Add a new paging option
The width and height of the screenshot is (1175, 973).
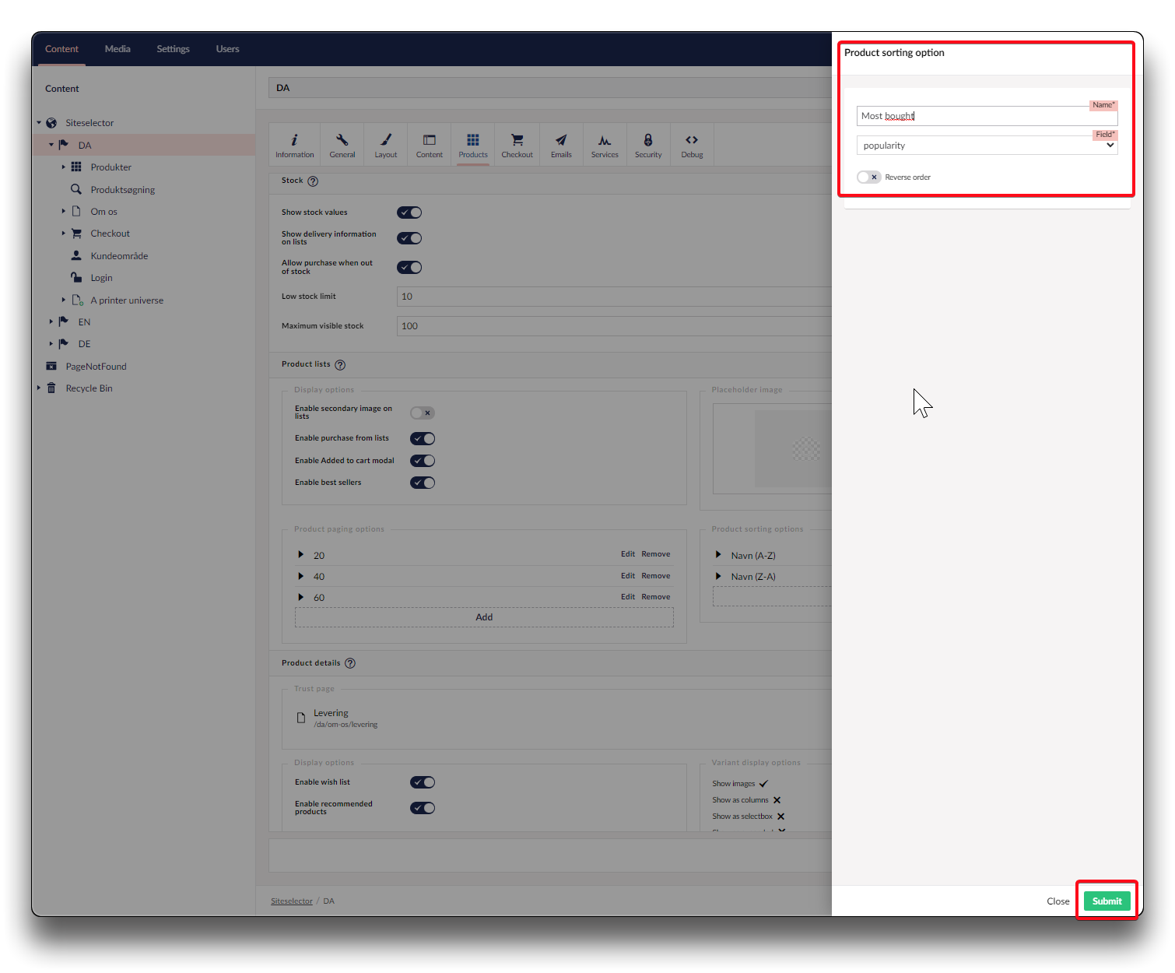tap(484, 617)
